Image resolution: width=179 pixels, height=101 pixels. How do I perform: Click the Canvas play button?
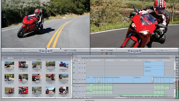[134, 51]
